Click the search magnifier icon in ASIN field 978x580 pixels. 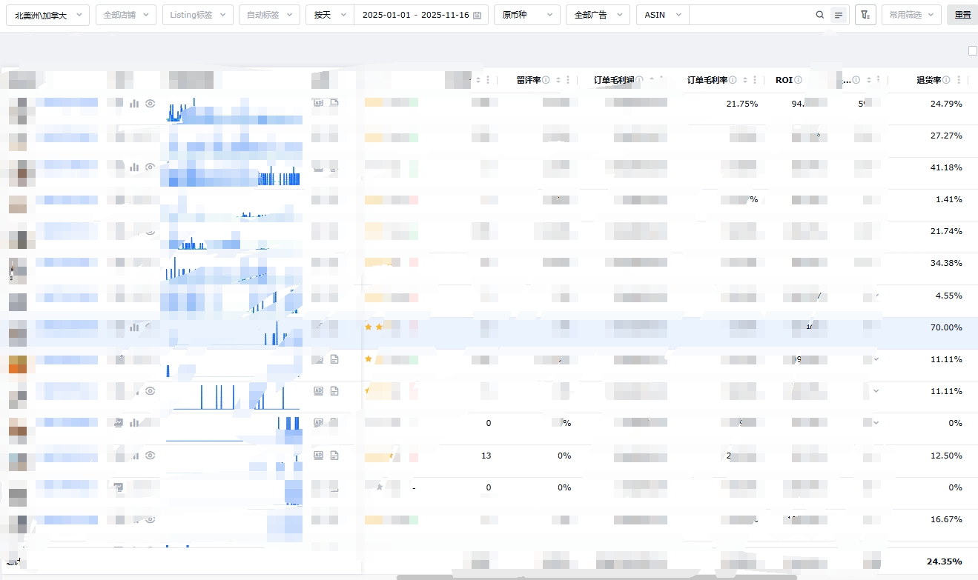click(819, 15)
